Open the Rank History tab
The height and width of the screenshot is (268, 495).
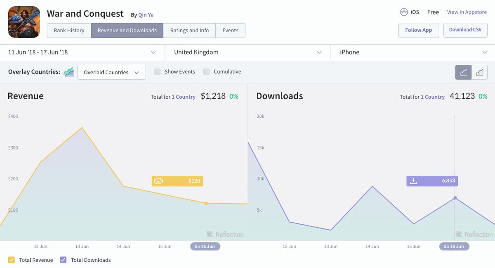point(69,31)
